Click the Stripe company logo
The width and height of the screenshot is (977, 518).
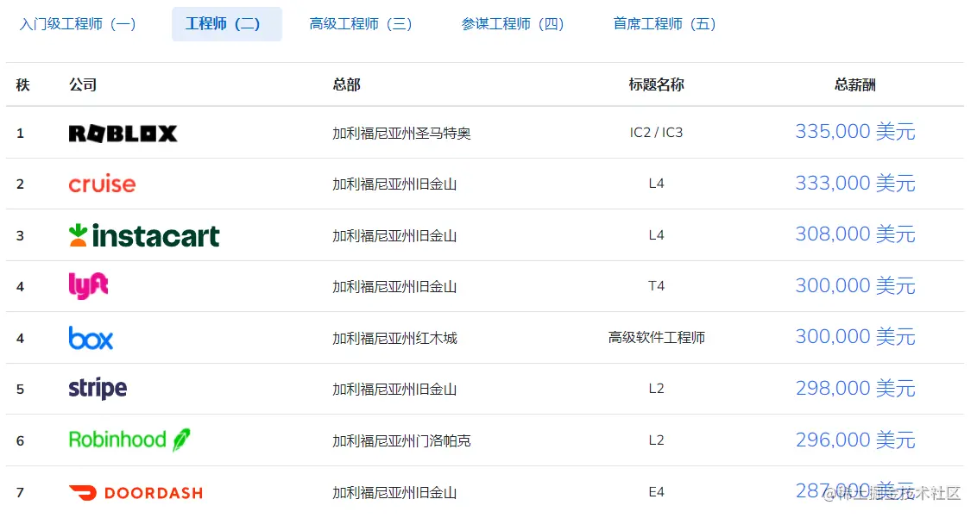pyautogui.click(x=98, y=389)
